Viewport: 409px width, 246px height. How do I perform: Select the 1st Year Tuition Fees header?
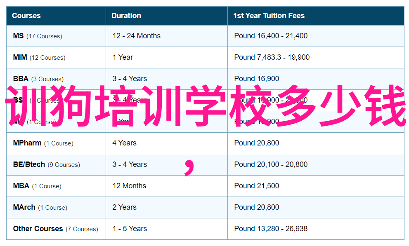[x=269, y=16]
